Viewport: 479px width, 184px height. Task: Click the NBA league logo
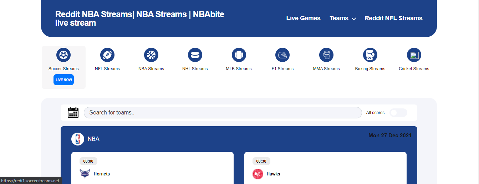tap(78, 139)
